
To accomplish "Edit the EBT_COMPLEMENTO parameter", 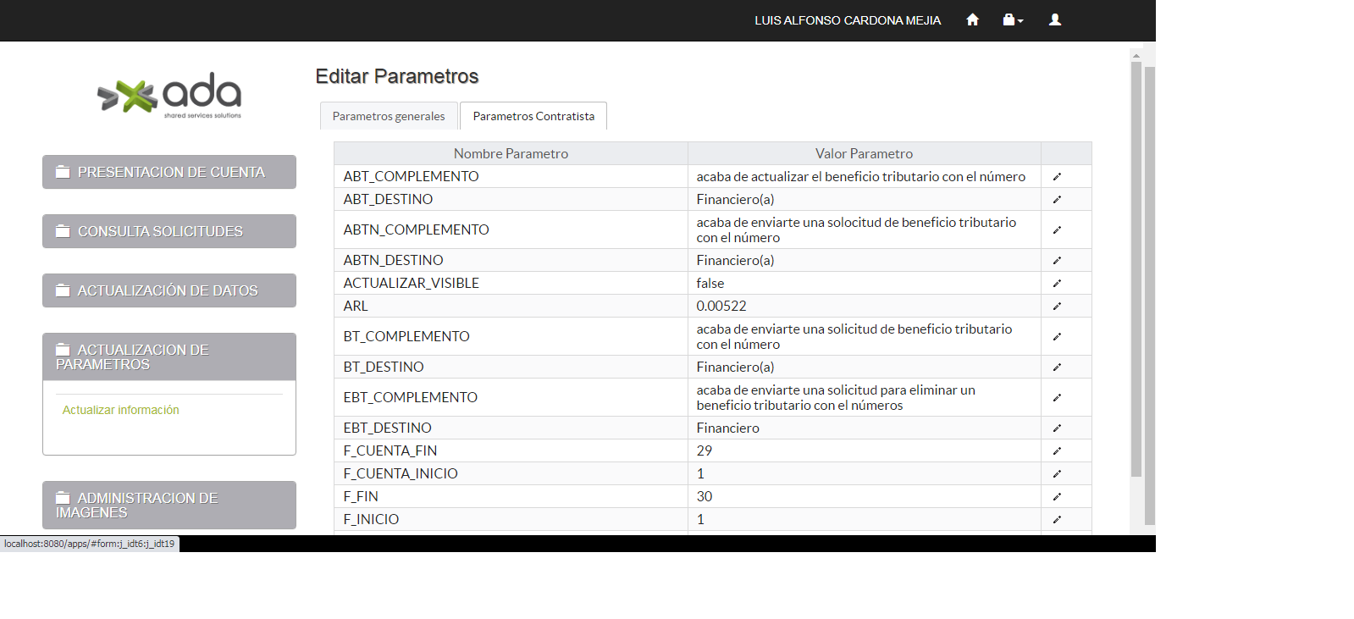I will coord(1057,398).
